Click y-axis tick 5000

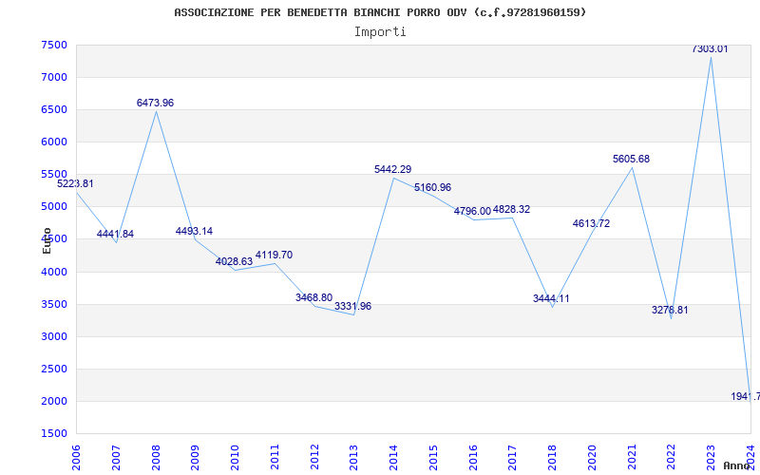(x=54, y=207)
